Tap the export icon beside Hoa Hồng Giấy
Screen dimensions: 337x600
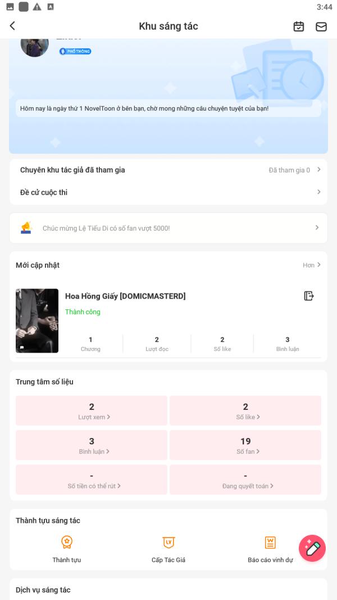pyautogui.click(x=309, y=296)
